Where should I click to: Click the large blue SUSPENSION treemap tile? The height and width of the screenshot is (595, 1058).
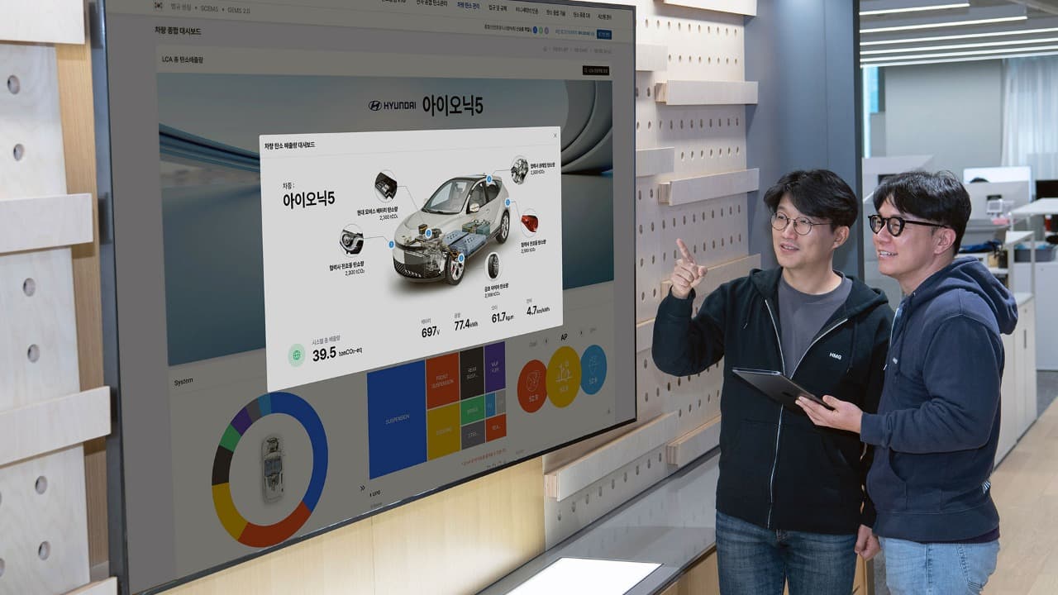pyautogui.click(x=396, y=420)
